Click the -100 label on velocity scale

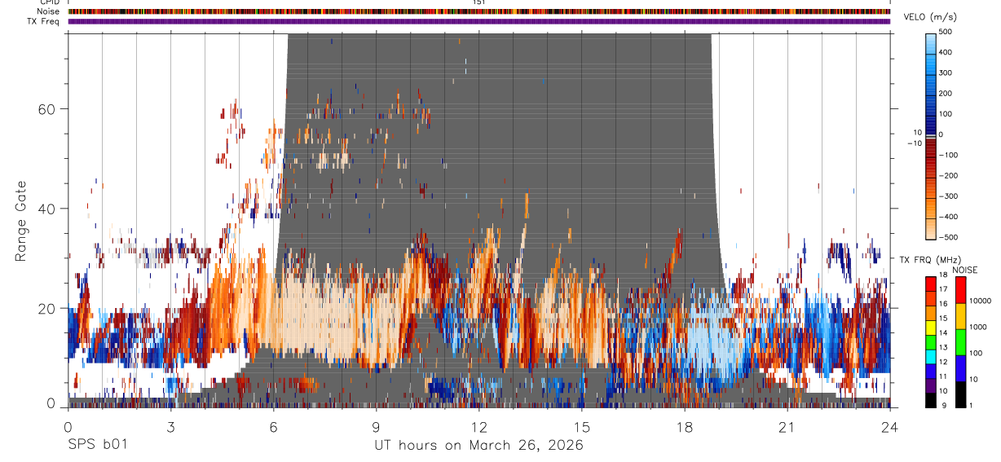pos(947,156)
